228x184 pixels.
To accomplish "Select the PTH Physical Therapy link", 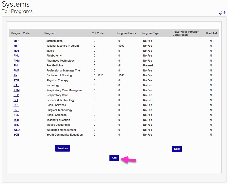I will click(16, 80).
